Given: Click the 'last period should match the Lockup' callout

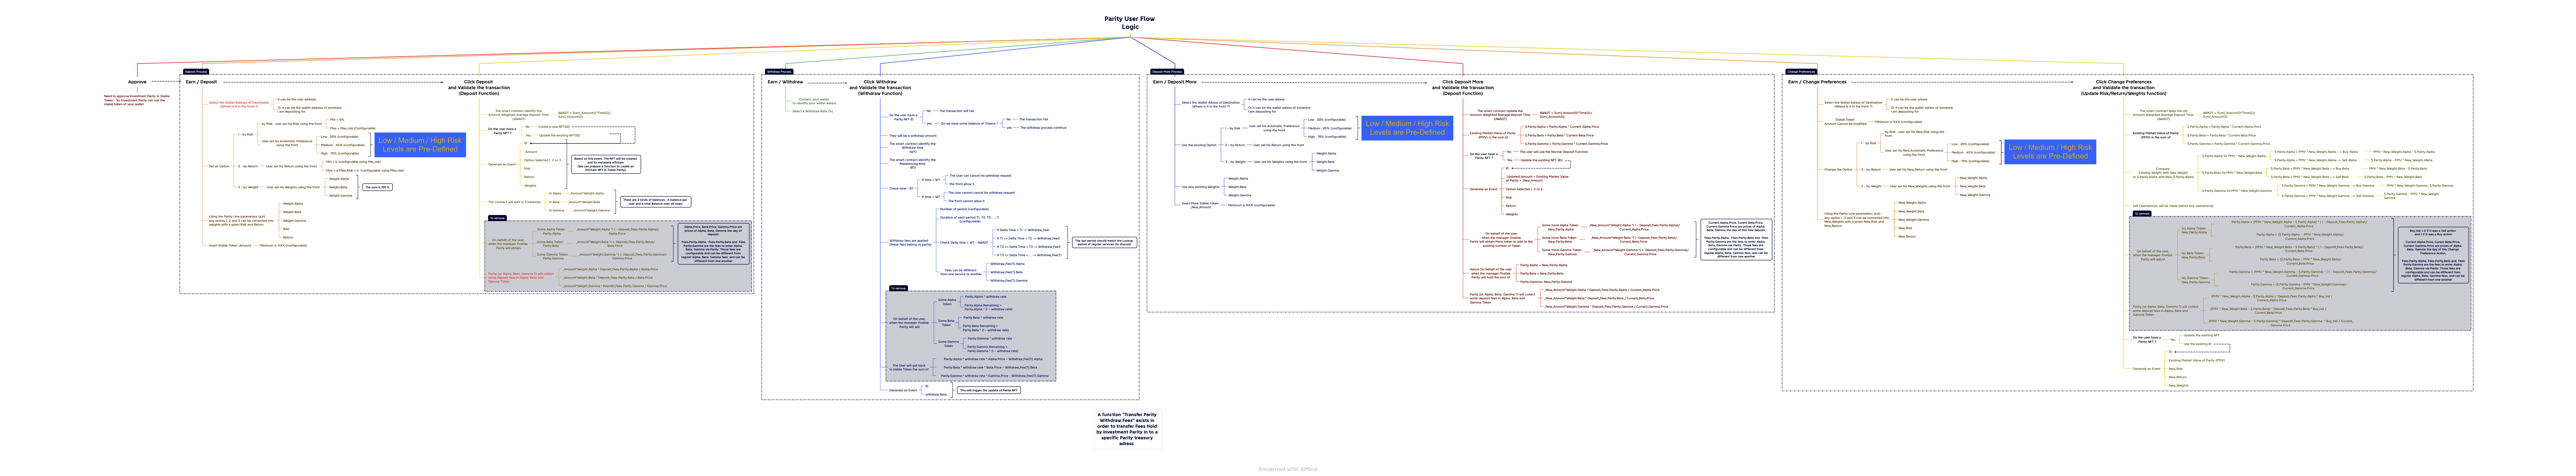Looking at the screenshot, I should [x=1104, y=242].
